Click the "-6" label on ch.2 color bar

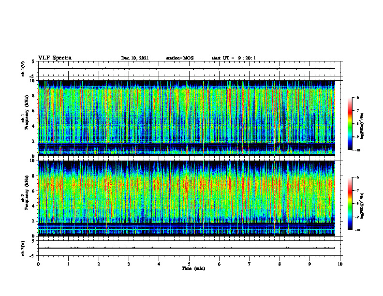pos(357,178)
